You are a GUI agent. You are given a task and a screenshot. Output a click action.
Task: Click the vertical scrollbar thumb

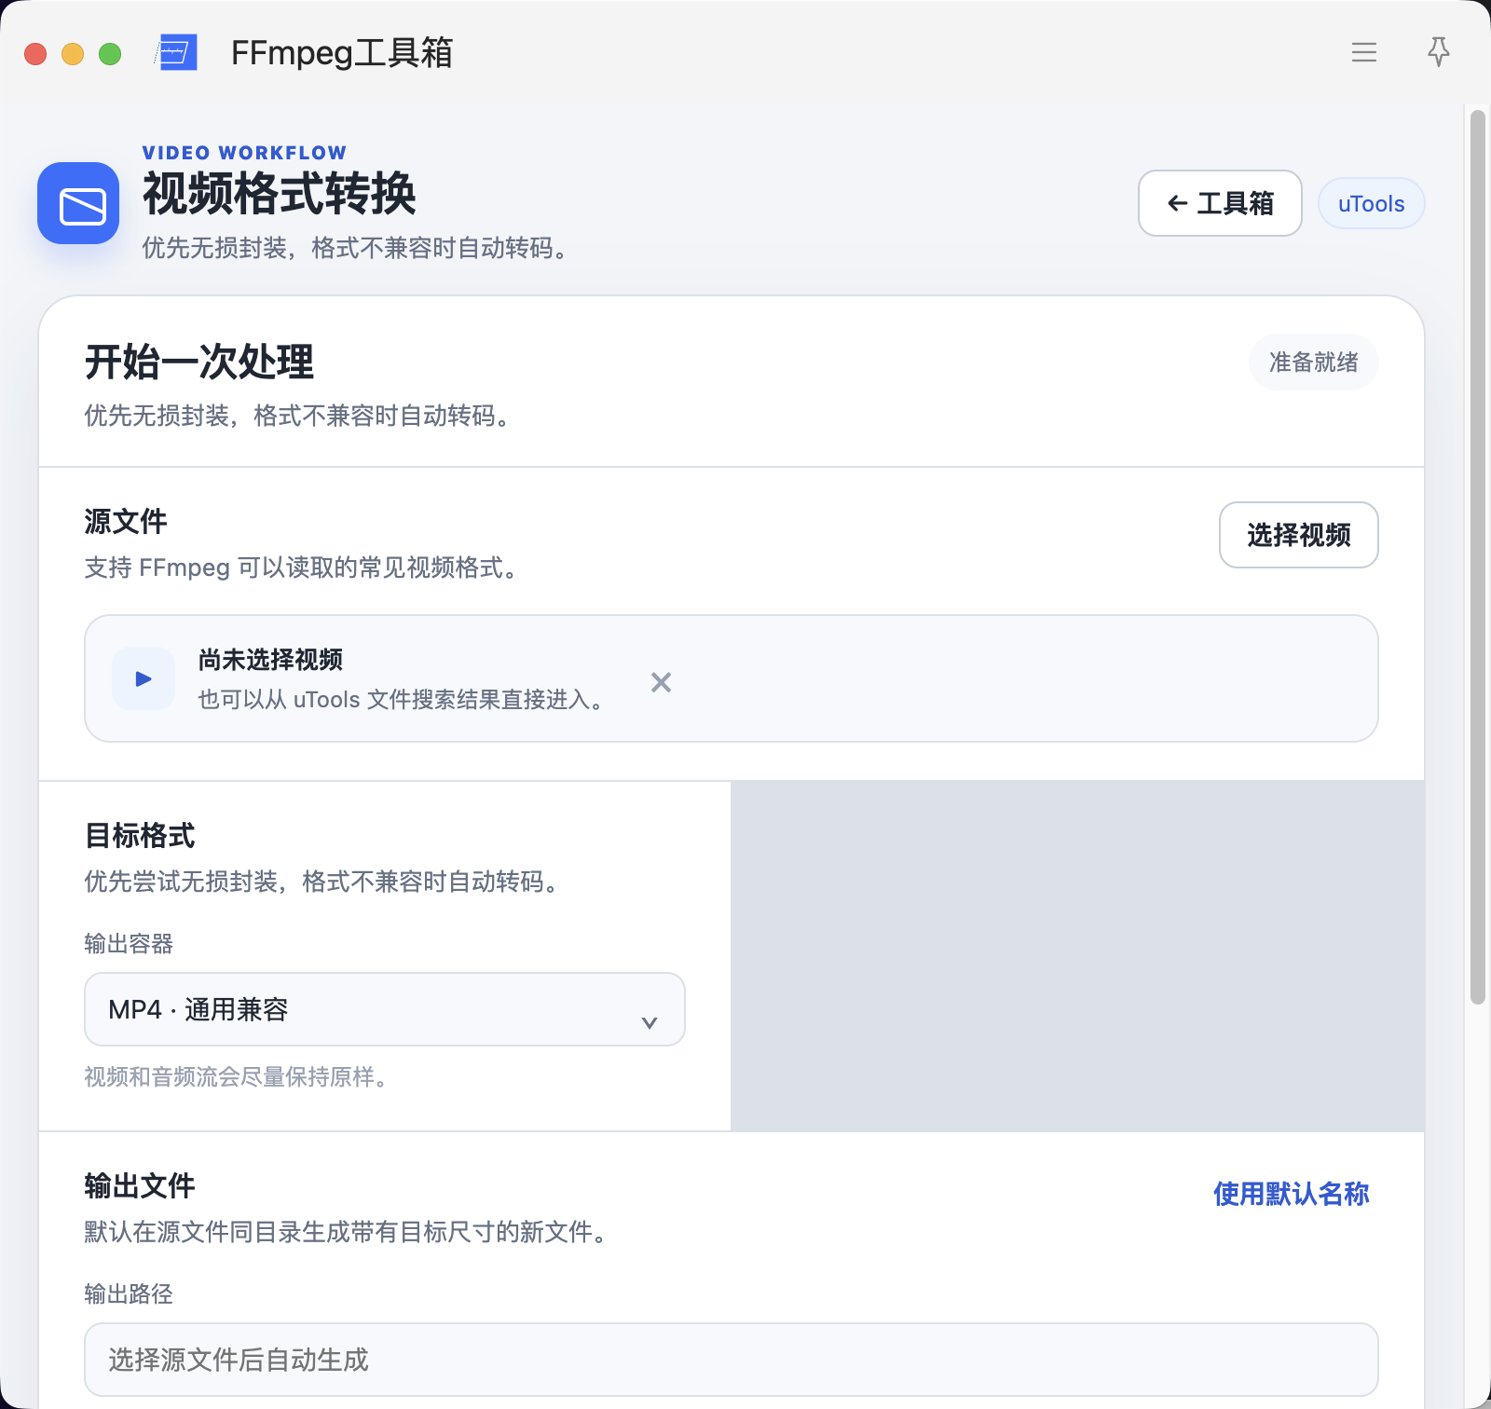1477,557
